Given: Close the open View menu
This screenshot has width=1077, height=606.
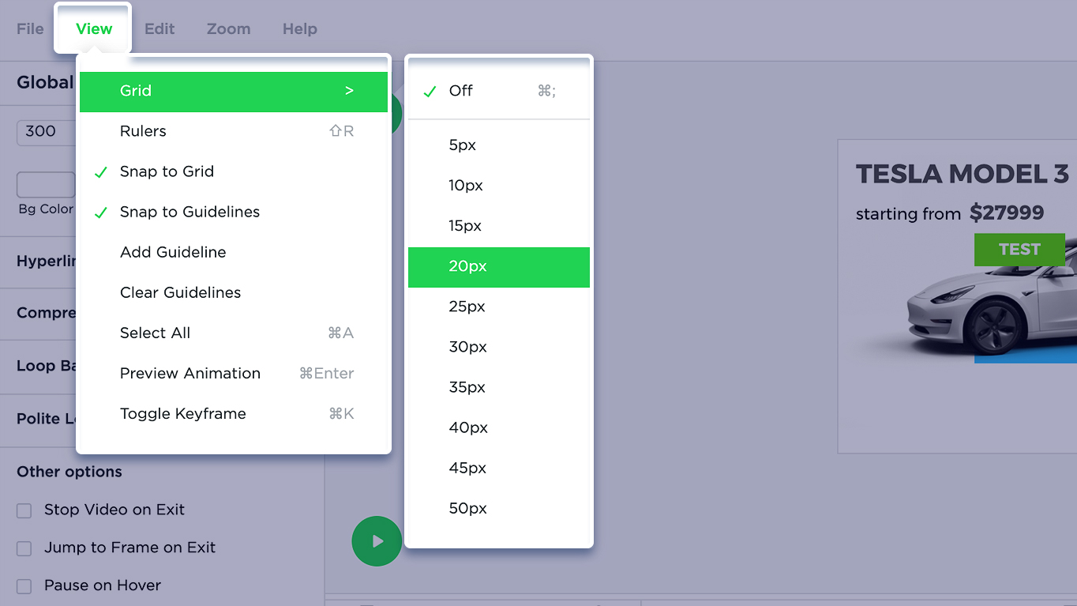Looking at the screenshot, I should [x=93, y=28].
